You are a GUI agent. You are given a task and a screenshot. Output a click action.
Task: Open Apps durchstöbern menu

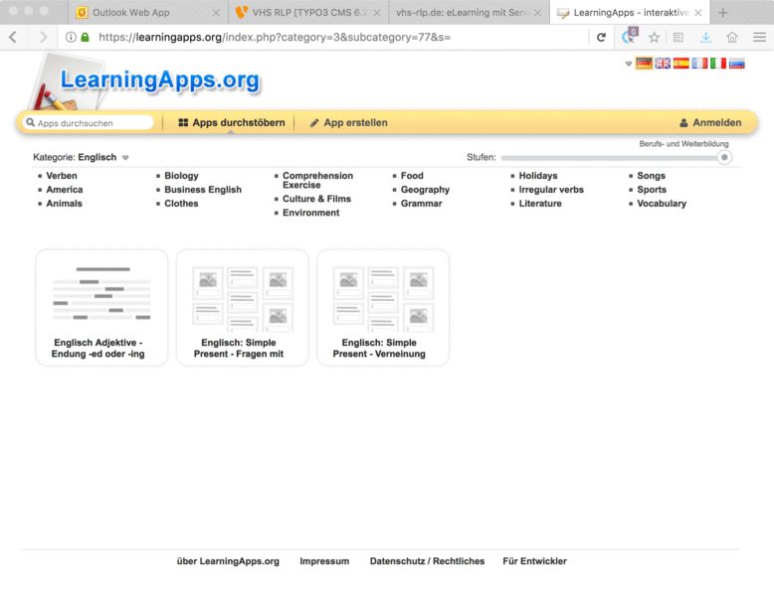point(231,123)
